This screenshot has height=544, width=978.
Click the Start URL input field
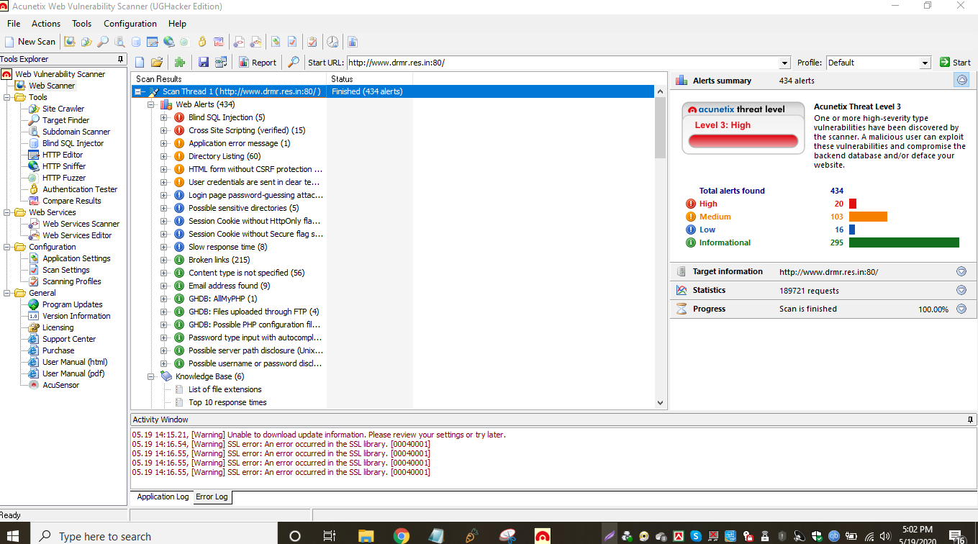(x=563, y=63)
